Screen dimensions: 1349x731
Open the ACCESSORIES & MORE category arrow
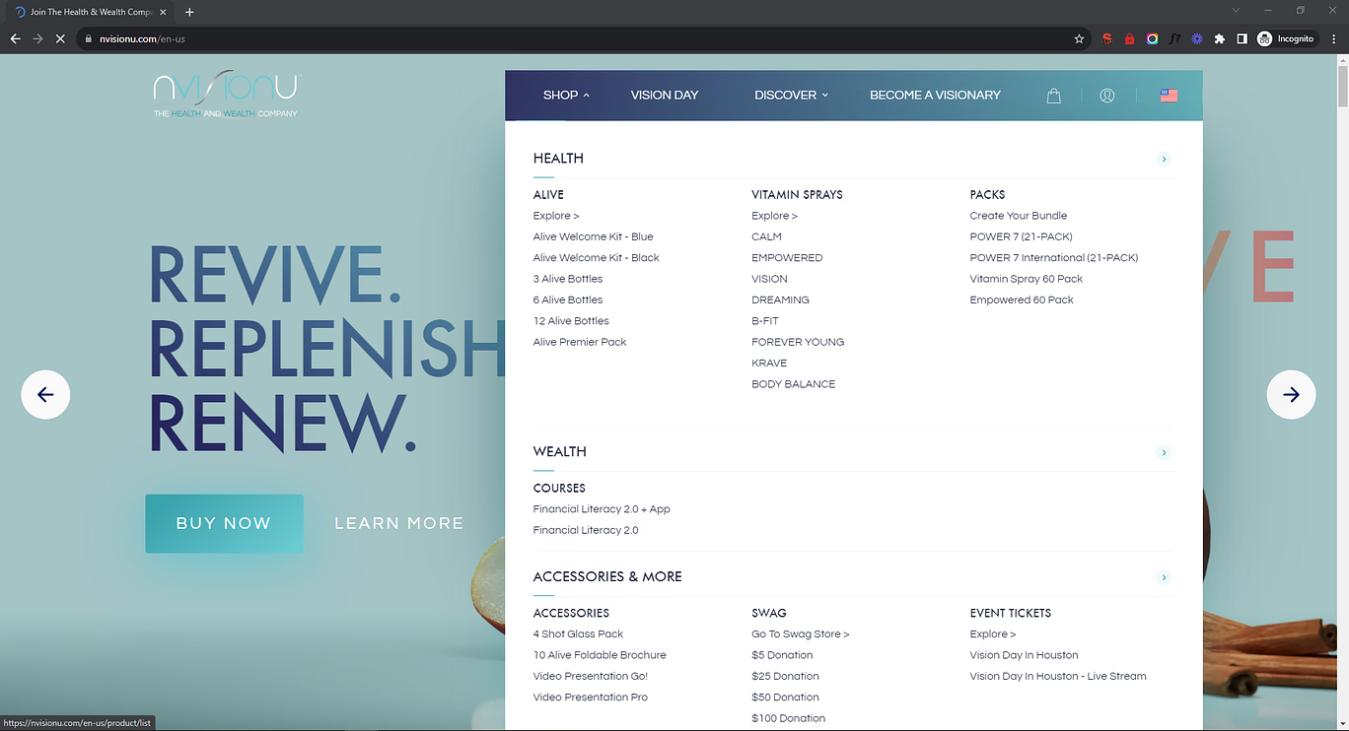[x=1164, y=577]
